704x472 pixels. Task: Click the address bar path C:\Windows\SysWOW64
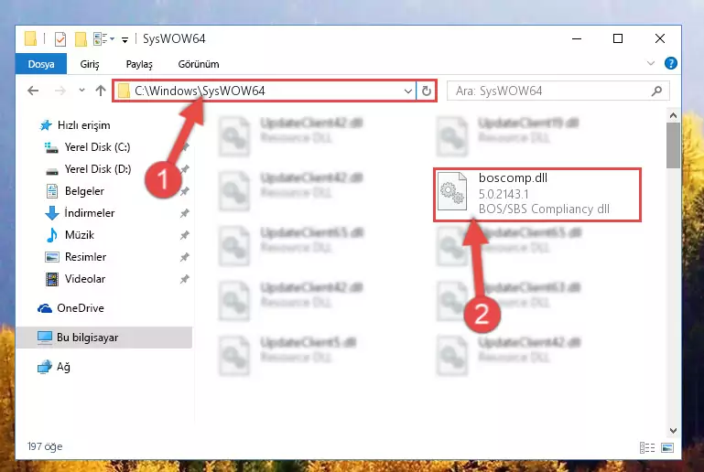pos(200,91)
